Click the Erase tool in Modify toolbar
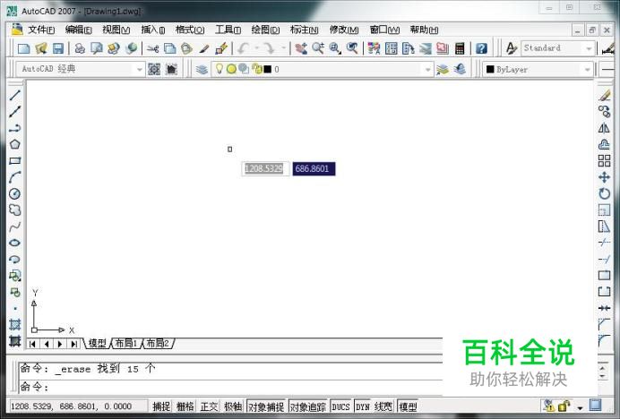620x419 pixels. click(x=604, y=95)
